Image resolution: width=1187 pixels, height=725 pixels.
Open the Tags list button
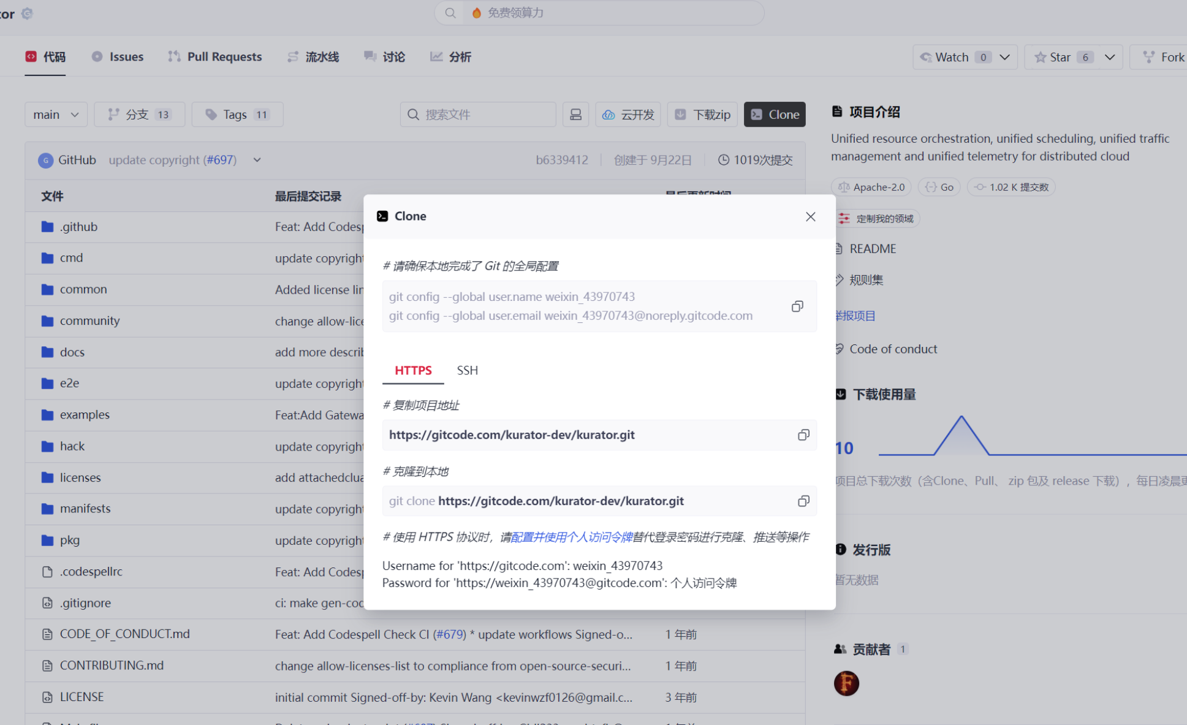(237, 115)
